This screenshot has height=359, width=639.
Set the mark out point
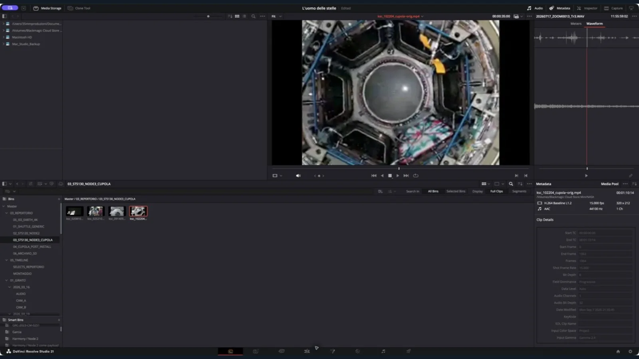tap(526, 176)
